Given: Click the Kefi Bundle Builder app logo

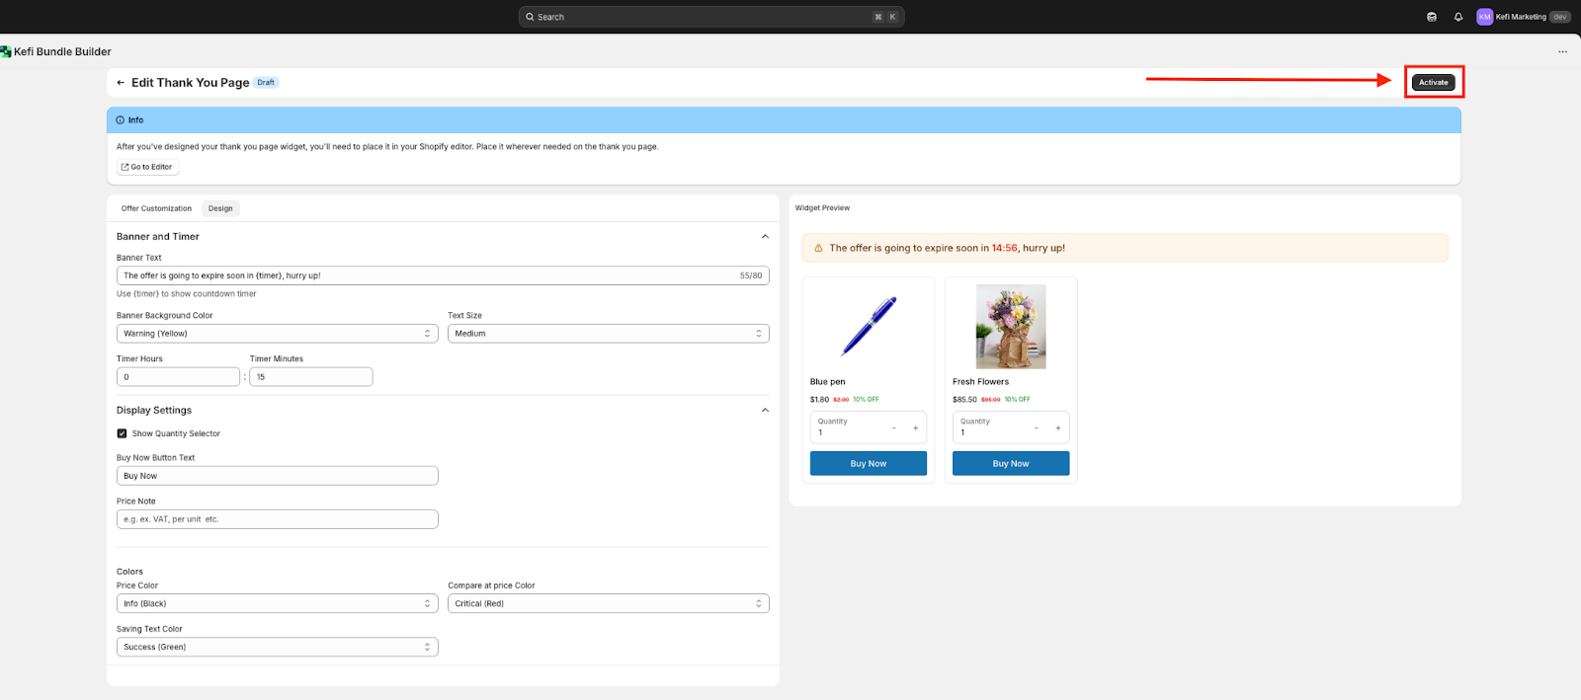Looking at the screenshot, I should click(6, 51).
